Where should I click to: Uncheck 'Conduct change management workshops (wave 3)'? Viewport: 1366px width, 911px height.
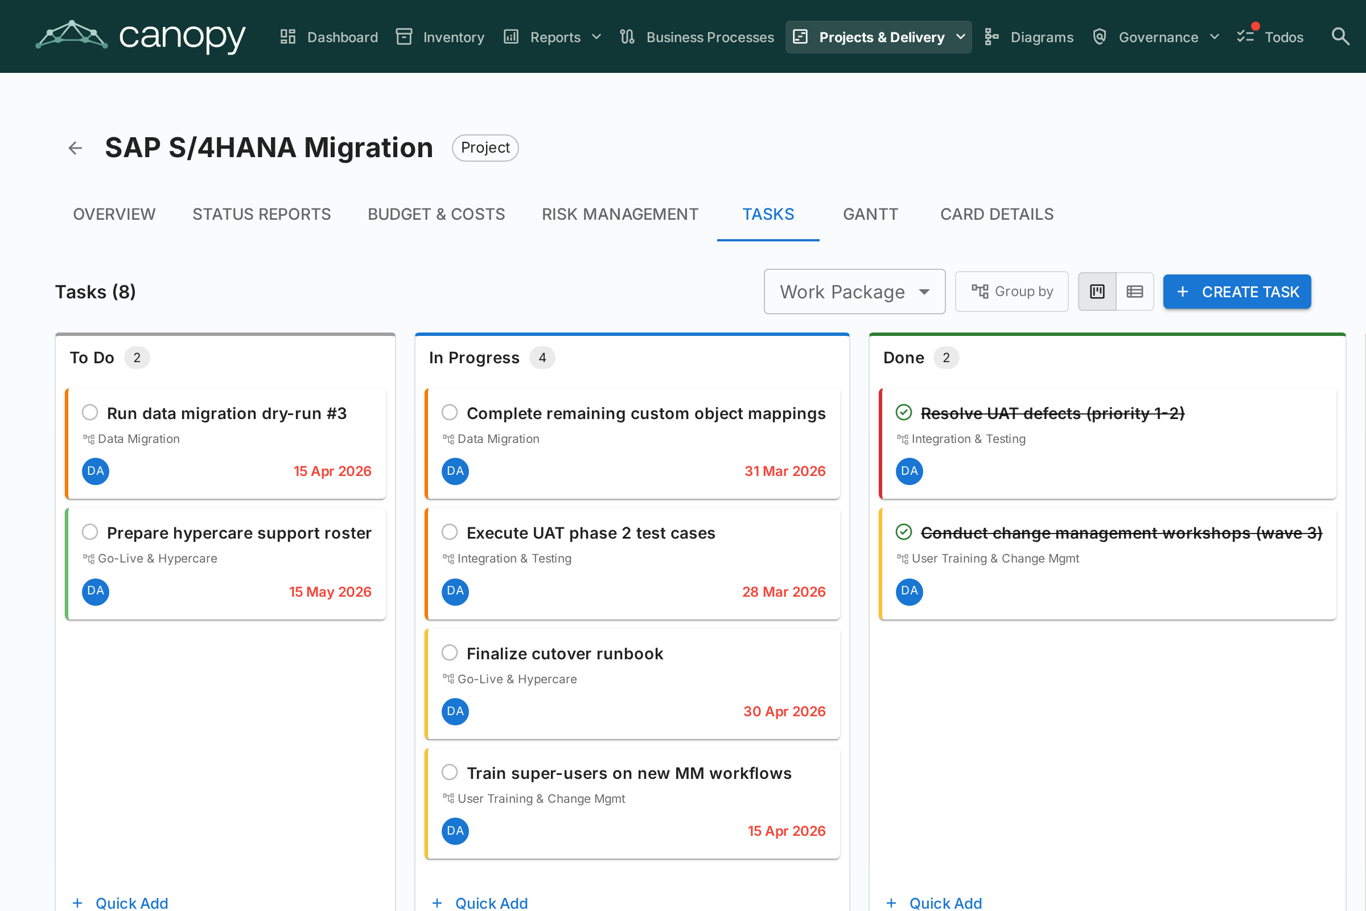click(904, 532)
